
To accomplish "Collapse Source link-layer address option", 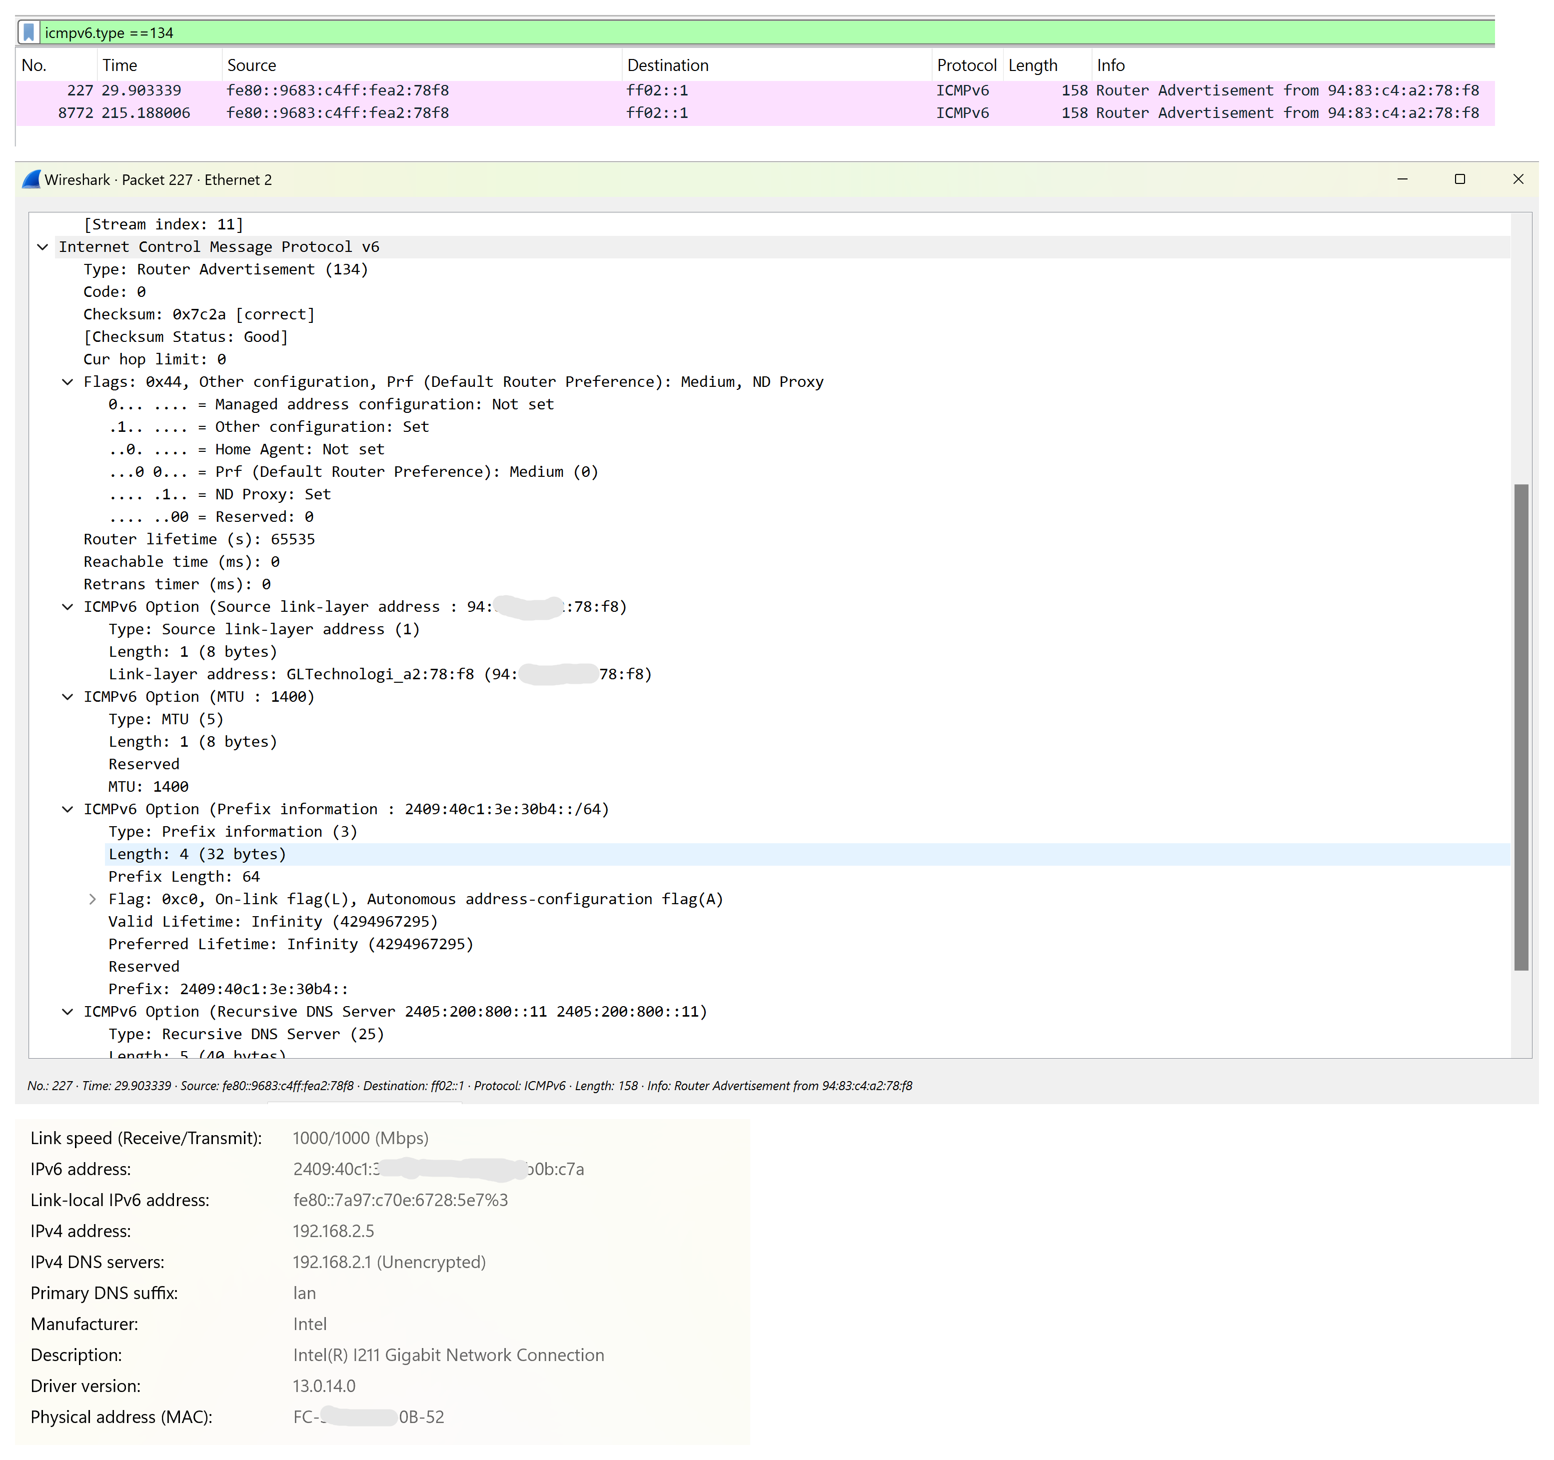I will coord(68,607).
